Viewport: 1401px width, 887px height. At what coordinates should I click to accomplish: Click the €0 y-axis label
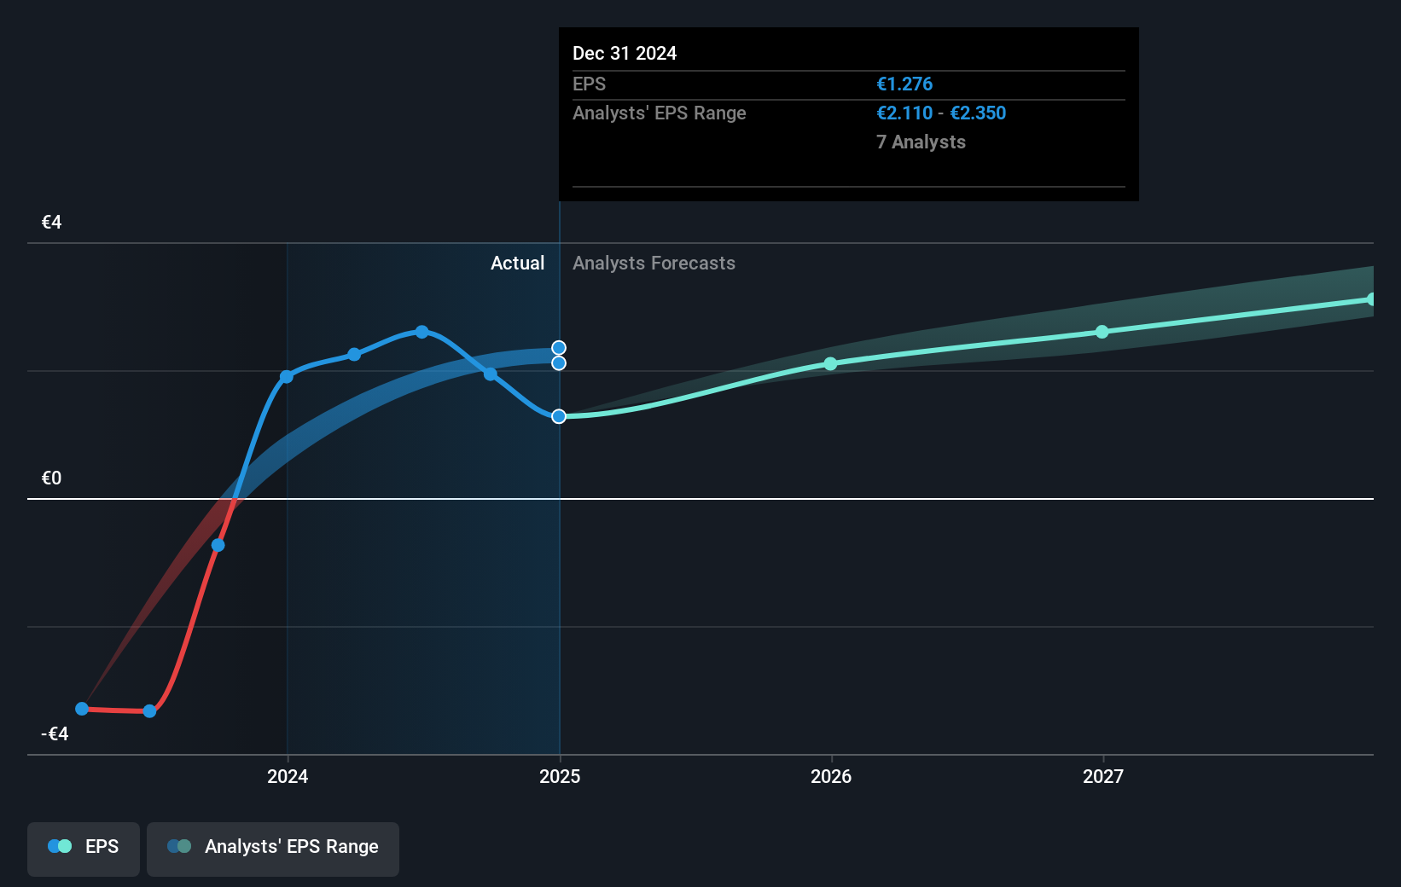click(52, 478)
